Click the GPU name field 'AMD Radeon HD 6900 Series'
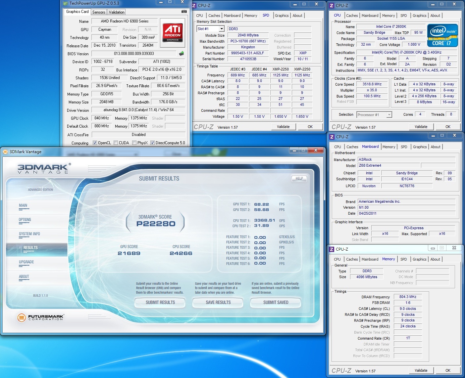The image size is (465, 378). (x=125, y=21)
